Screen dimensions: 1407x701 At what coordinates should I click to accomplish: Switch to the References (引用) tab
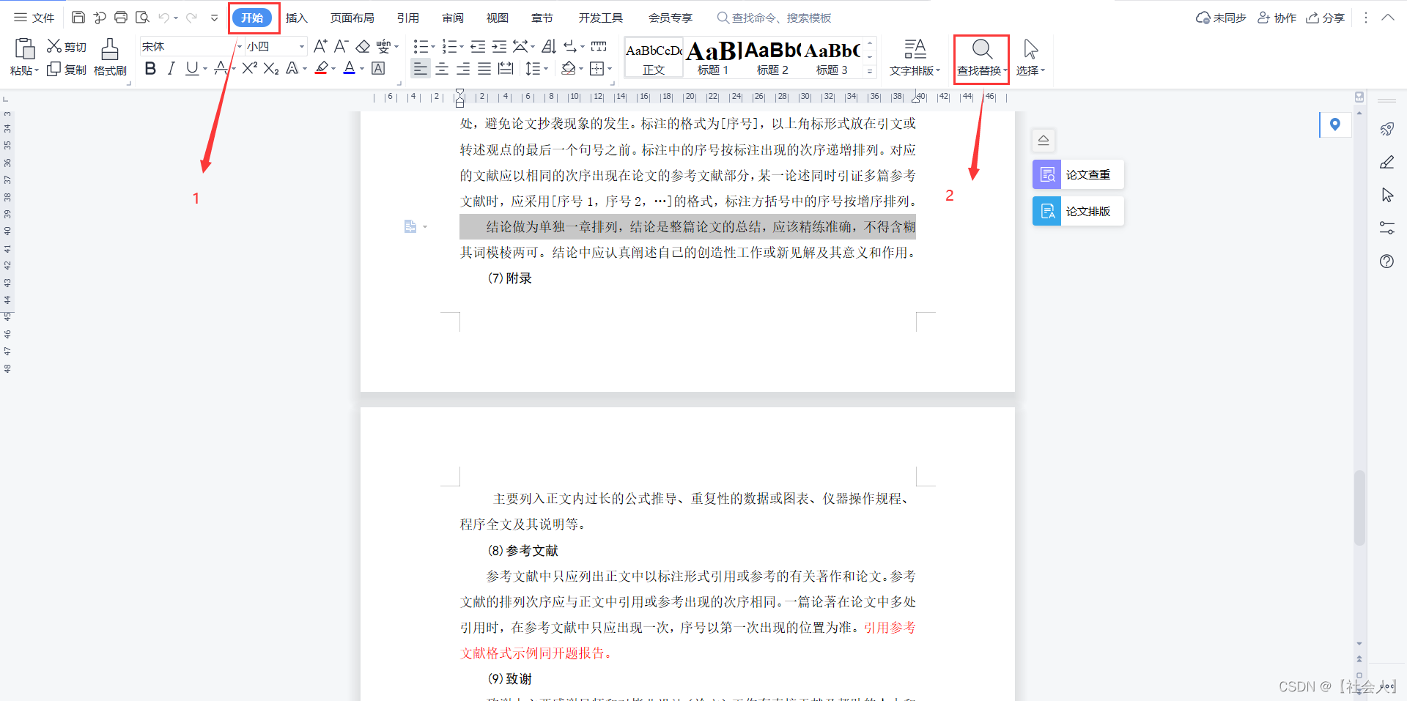[x=408, y=18]
